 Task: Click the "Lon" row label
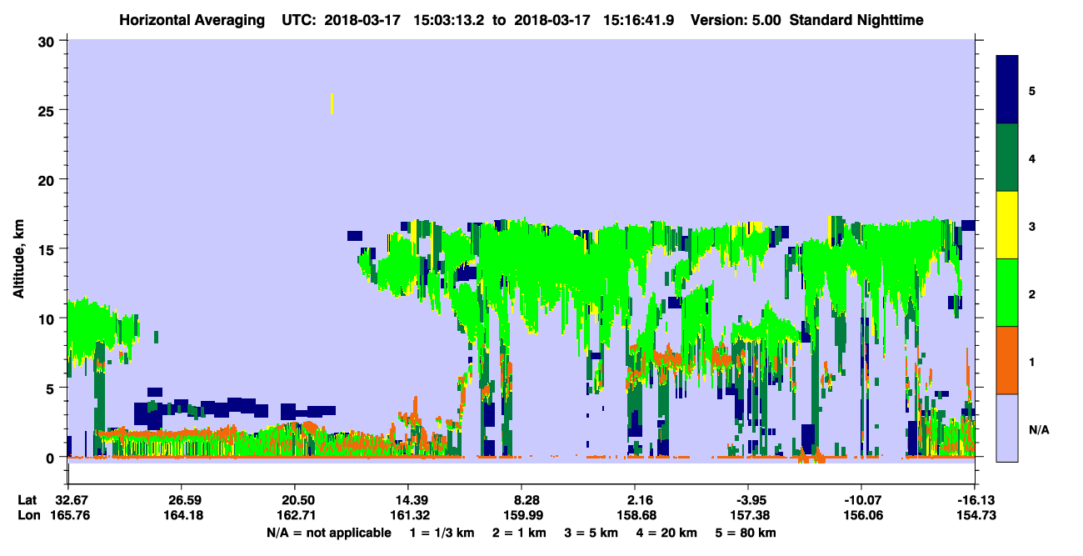(28, 516)
